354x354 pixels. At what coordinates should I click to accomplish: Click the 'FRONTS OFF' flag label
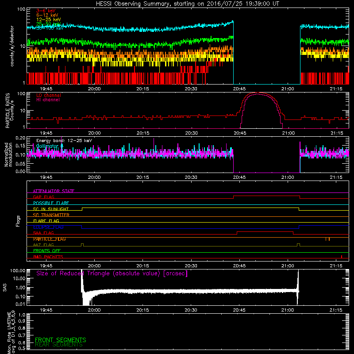[47, 250]
